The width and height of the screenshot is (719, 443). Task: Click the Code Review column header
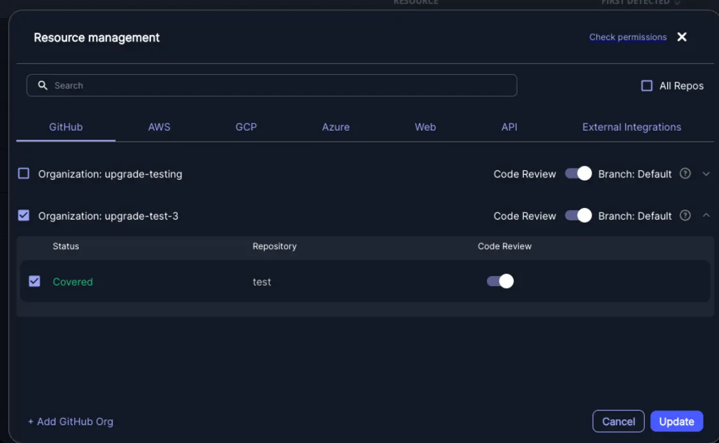505,246
